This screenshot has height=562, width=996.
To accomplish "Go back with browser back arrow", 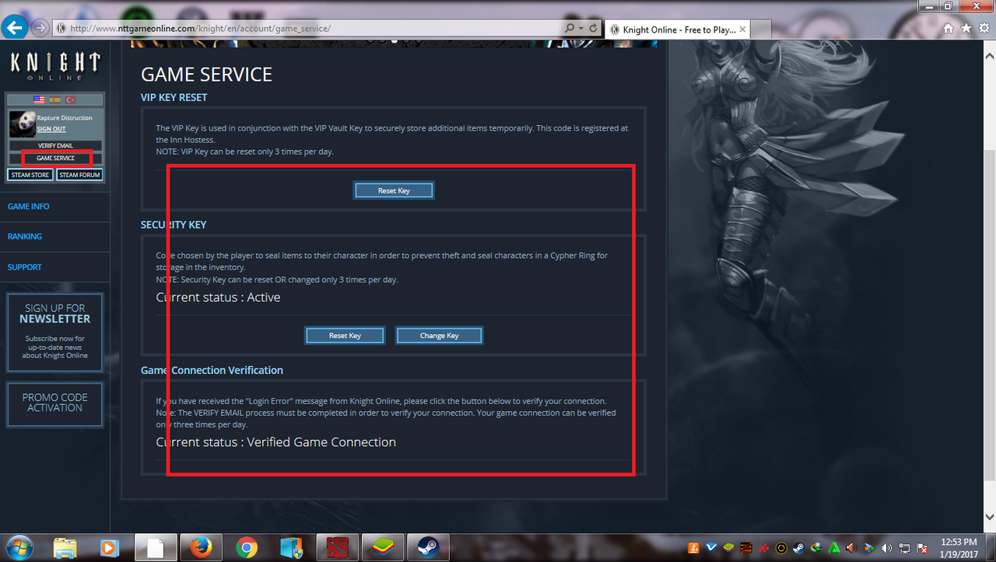I will click(16, 28).
